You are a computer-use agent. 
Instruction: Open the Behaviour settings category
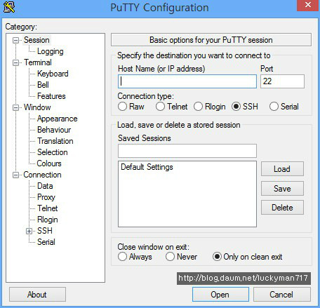[x=54, y=130]
